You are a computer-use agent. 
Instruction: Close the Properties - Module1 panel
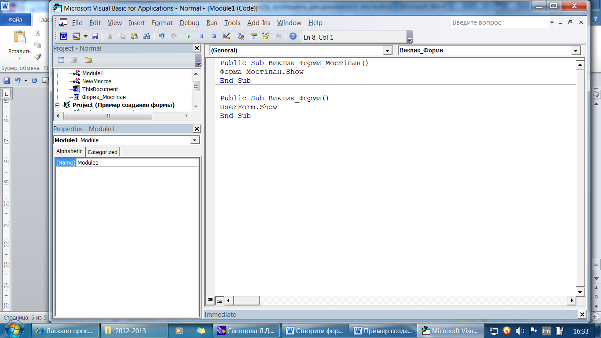196,129
